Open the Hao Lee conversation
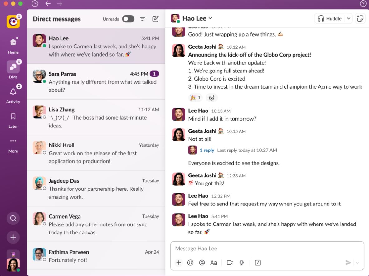 (96, 46)
